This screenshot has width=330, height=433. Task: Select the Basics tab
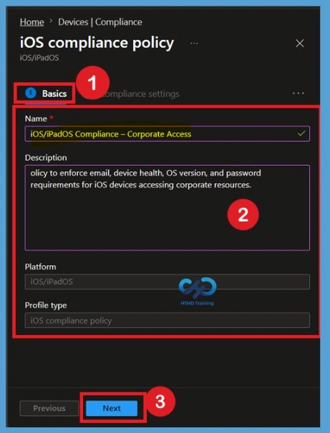[x=46, y=94]
